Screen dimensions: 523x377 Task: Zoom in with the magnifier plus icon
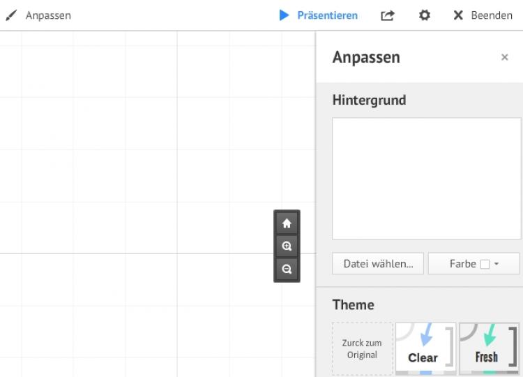pyautogui.click(x=287, y=246)
